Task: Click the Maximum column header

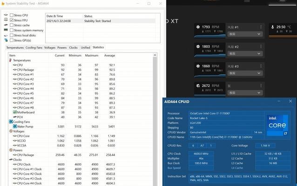Action: tap(91, 55)
